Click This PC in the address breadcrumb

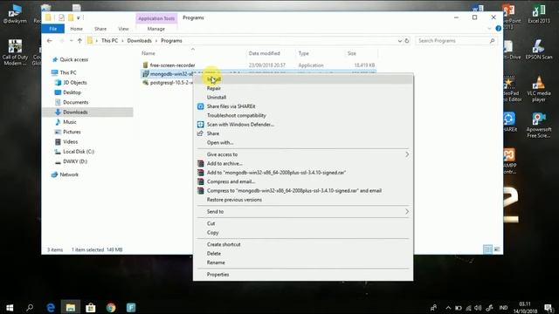pos(109,41)
